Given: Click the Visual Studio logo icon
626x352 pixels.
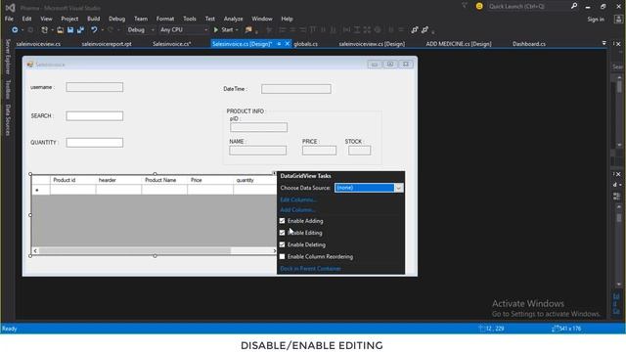Looking at the screenshot, I should click(x=11, y=7).
